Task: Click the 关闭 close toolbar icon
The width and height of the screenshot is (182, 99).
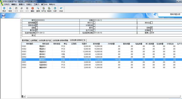Action: [x=61, y=9]
